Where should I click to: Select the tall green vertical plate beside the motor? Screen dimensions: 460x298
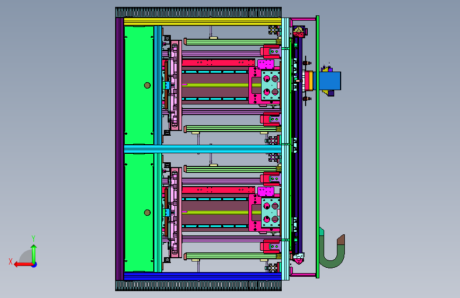coord(317,147)
